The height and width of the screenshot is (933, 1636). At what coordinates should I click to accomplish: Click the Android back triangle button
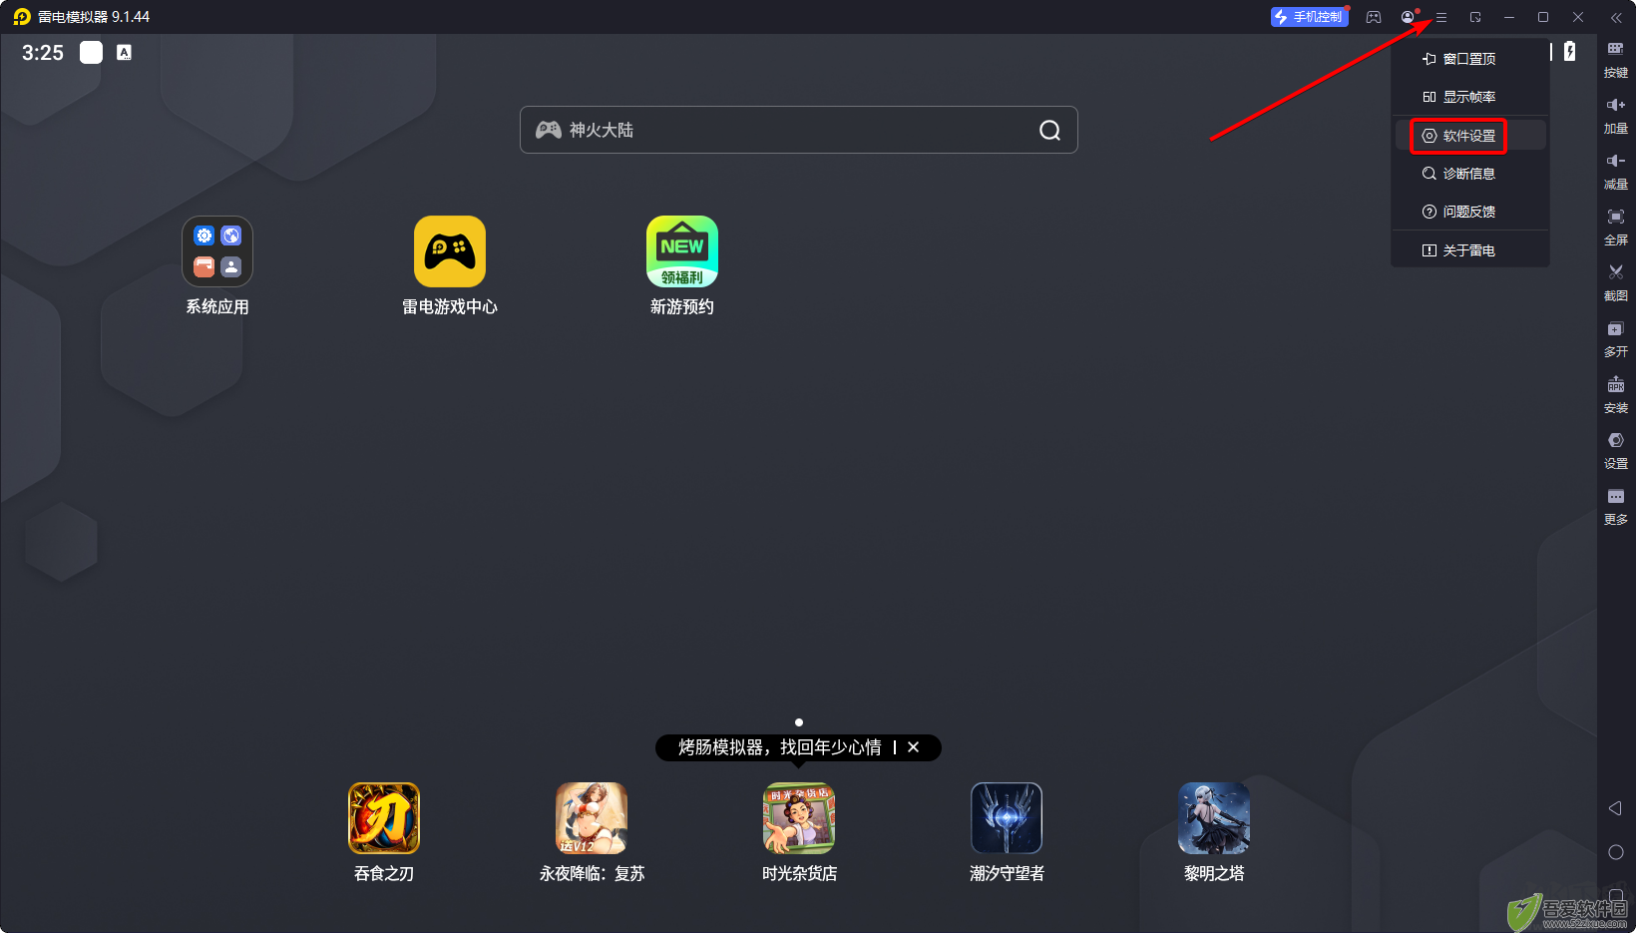pyautogui.click(x=1616, y=808)
